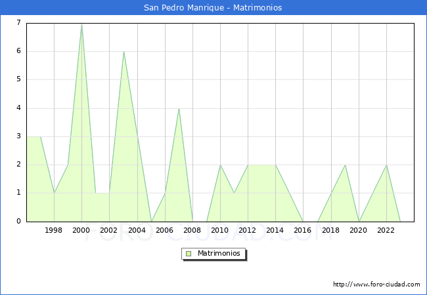Click the Matrimonios legend label
427x295 pixels.
[219, 253]
